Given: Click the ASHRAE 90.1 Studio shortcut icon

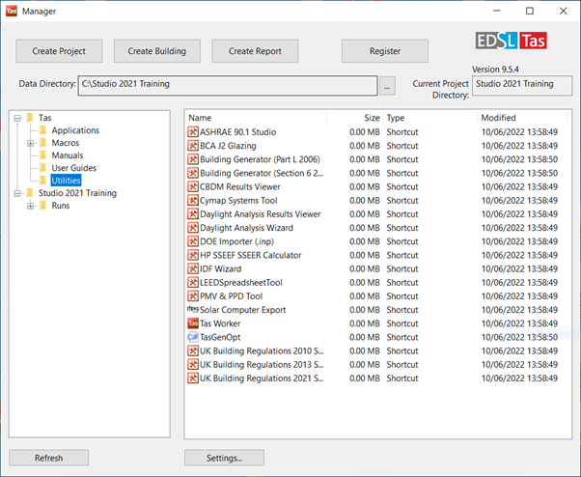Looking at the screenshot, I should (x=193, y=132).
